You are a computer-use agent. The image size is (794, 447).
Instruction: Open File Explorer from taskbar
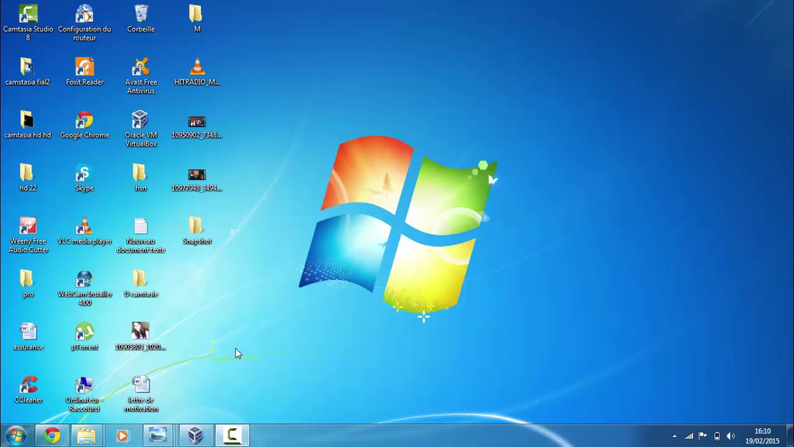coord(87,436)
